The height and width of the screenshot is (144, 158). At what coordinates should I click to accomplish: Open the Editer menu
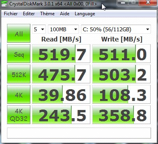click(29, 14)
